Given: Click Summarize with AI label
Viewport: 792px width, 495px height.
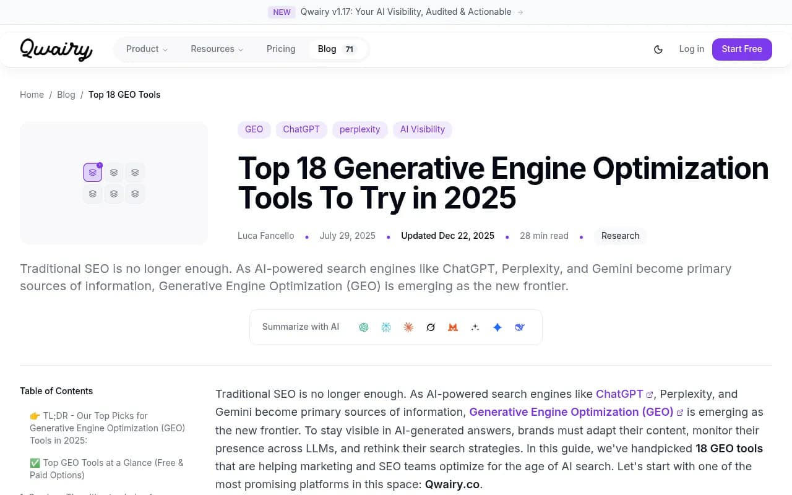Looking at the screenshot, I should (301, 327).
